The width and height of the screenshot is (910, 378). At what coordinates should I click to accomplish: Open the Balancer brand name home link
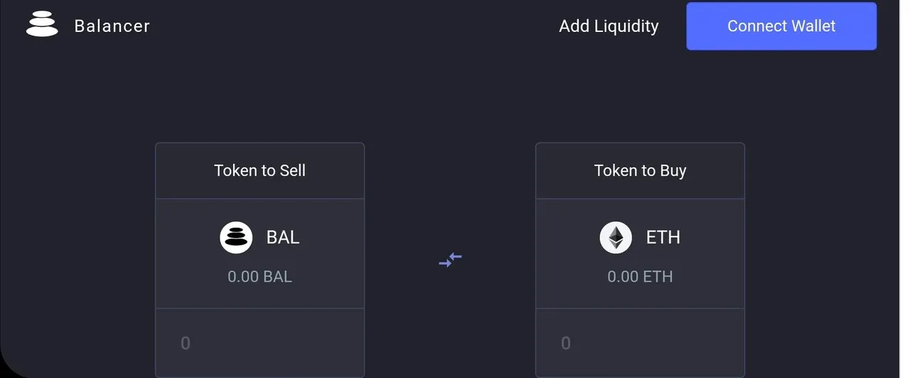click(112, 26)
